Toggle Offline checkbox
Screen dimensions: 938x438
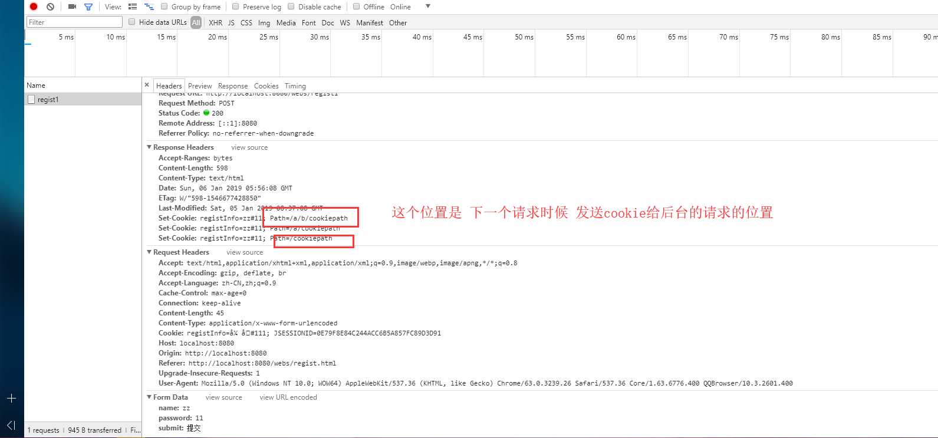tap(356, 6)
